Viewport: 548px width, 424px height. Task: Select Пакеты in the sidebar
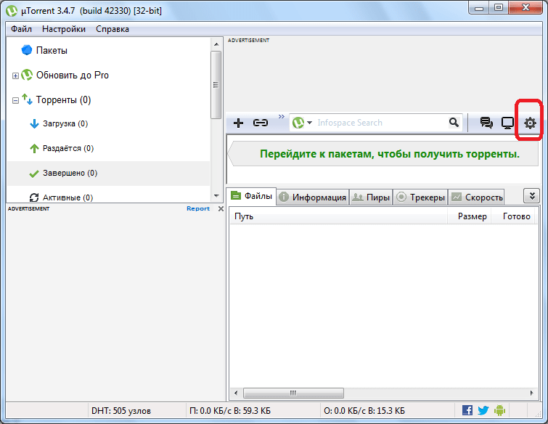coord(52,50)
